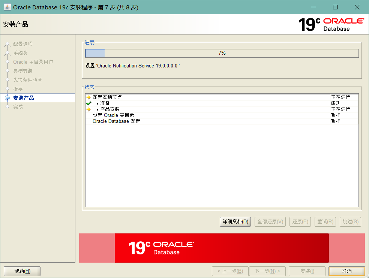Select Oracle 主目录用户 step in sidebar

point(33,62)
